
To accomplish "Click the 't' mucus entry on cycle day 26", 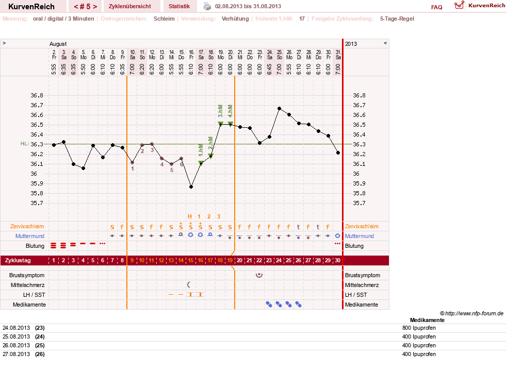I will coord(299,227).
